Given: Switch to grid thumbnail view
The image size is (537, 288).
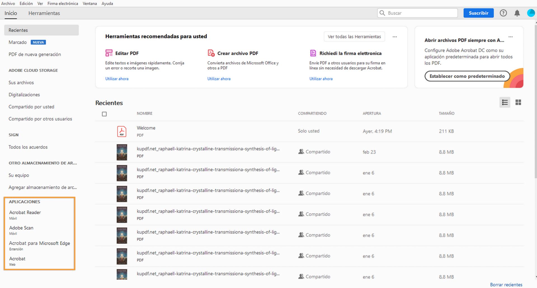Looking at the screenshot, I should pyautogui.click(x=518, y=103).
